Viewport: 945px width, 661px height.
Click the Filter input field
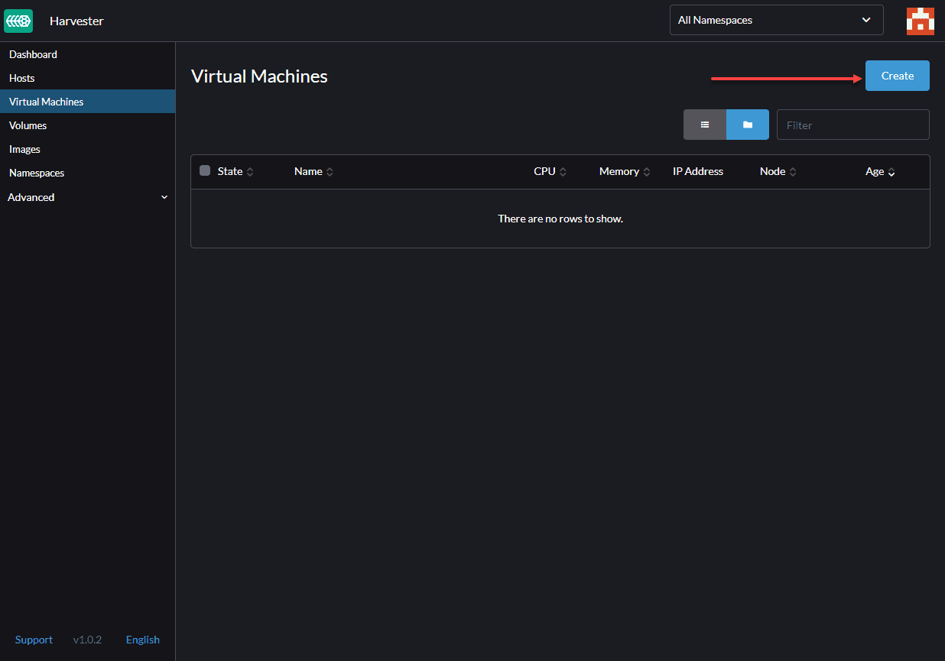(x=853, y=125)
